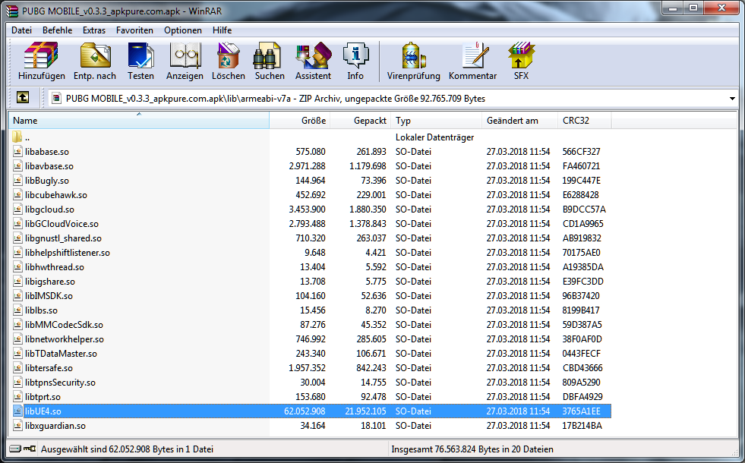Click packed size 1.880.350
The width and height of the screenshot is (745, 463).
coord(368,209)
